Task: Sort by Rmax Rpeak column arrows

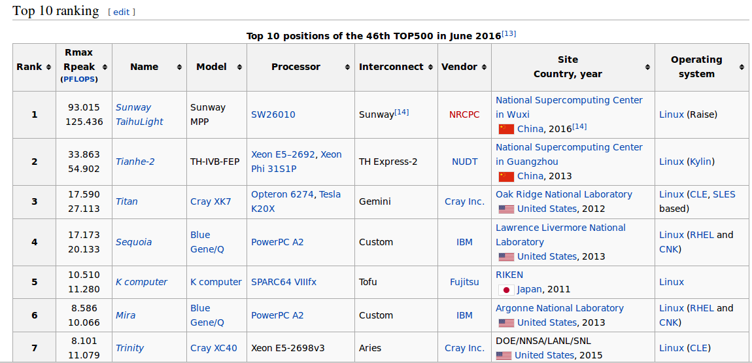Action: point(105,67)
